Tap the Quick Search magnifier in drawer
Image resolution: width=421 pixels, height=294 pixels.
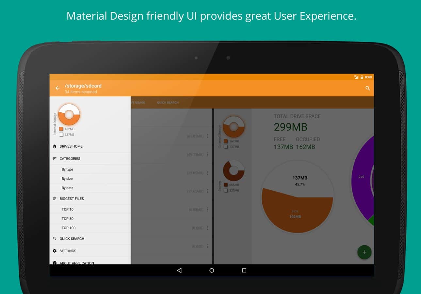click(x=55, y=239)
